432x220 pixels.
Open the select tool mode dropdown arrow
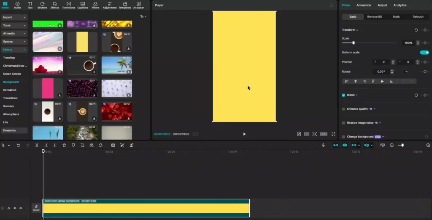(9, 145)
